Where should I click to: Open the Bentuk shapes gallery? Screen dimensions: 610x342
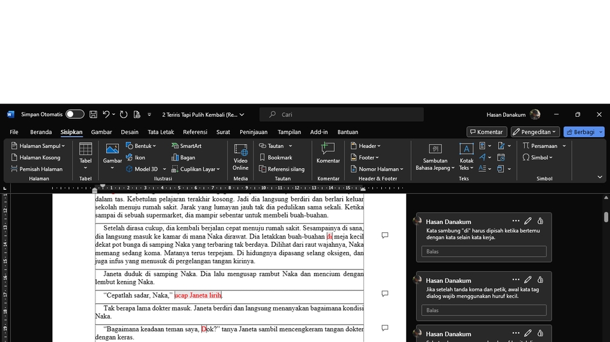pos(141,146)
